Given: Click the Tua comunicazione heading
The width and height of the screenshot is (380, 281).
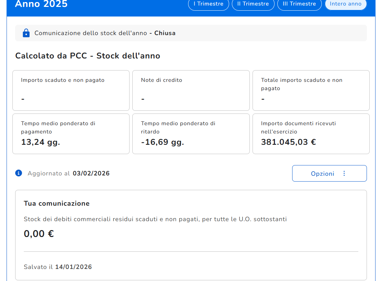Looking at the screenshot, I should coord(57,203).
